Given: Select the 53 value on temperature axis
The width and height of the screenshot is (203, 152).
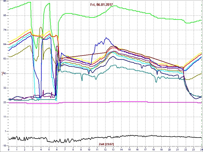Looking at the screenshot, I should point(5,59).
